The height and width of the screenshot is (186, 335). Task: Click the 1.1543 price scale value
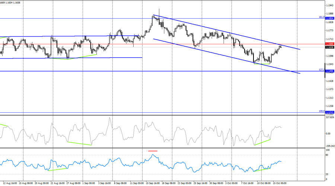330,64
